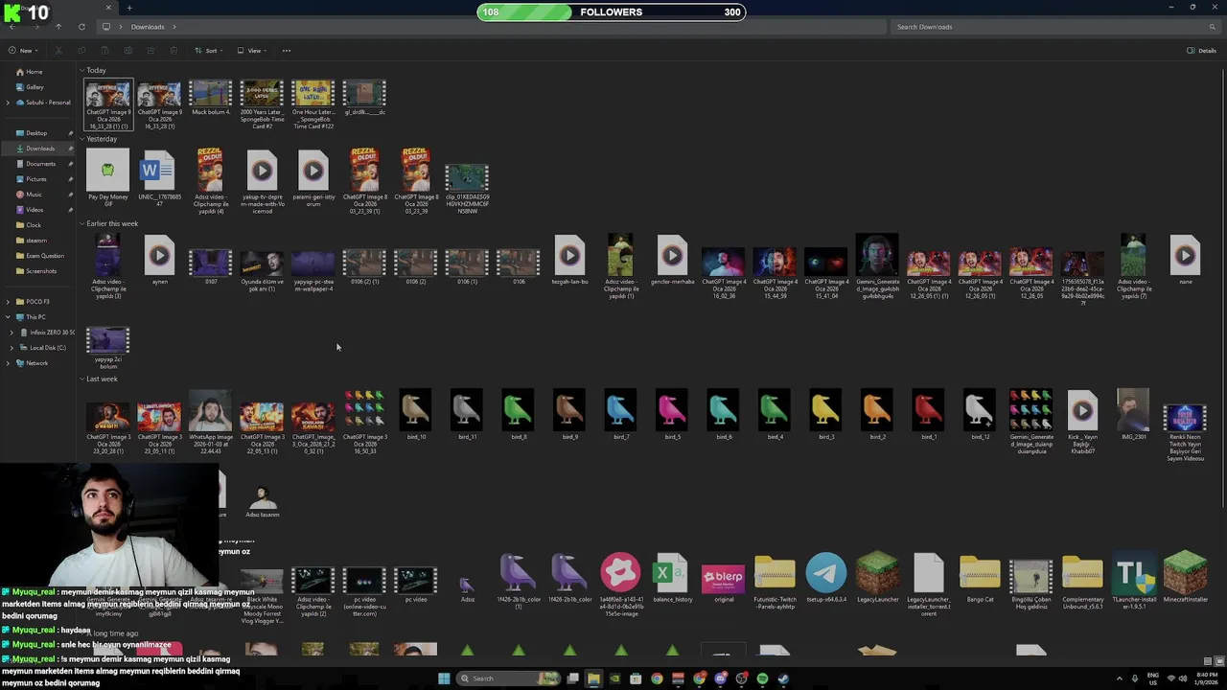Select the One Hour Later SpongeBob video
This screenshot has width=1227, height=690.
point(313,104)
